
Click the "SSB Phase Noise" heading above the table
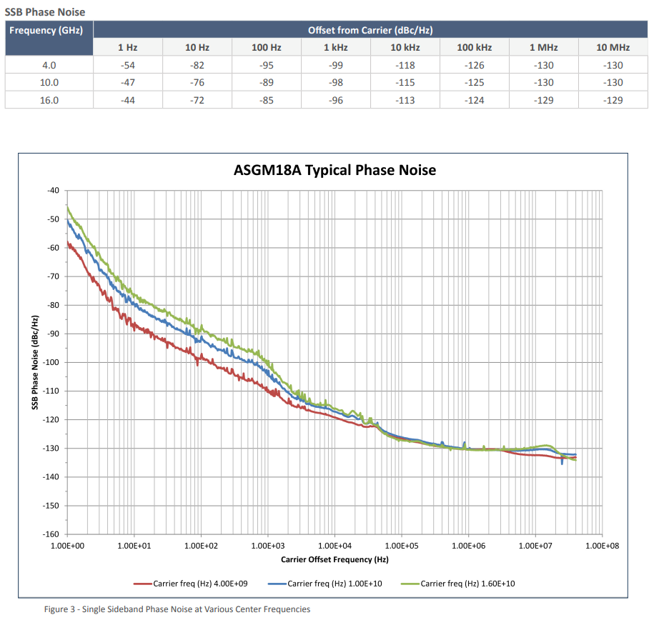coord(45,12)
